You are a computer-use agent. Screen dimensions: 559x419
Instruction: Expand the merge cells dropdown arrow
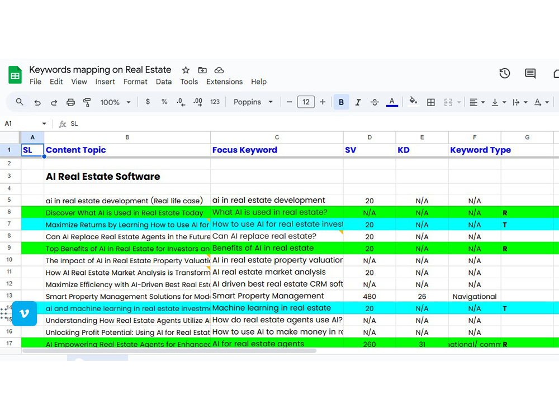pos(459,103)
